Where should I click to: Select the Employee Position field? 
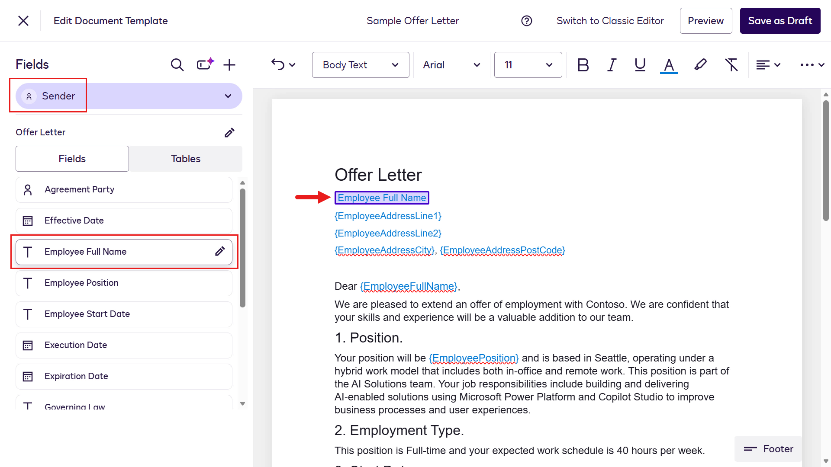click(x=124, y=283)
